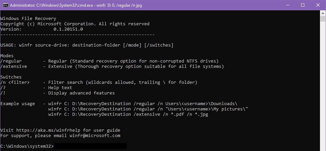Click the vertical scrollbar thumb

click(x=323, y=19)
